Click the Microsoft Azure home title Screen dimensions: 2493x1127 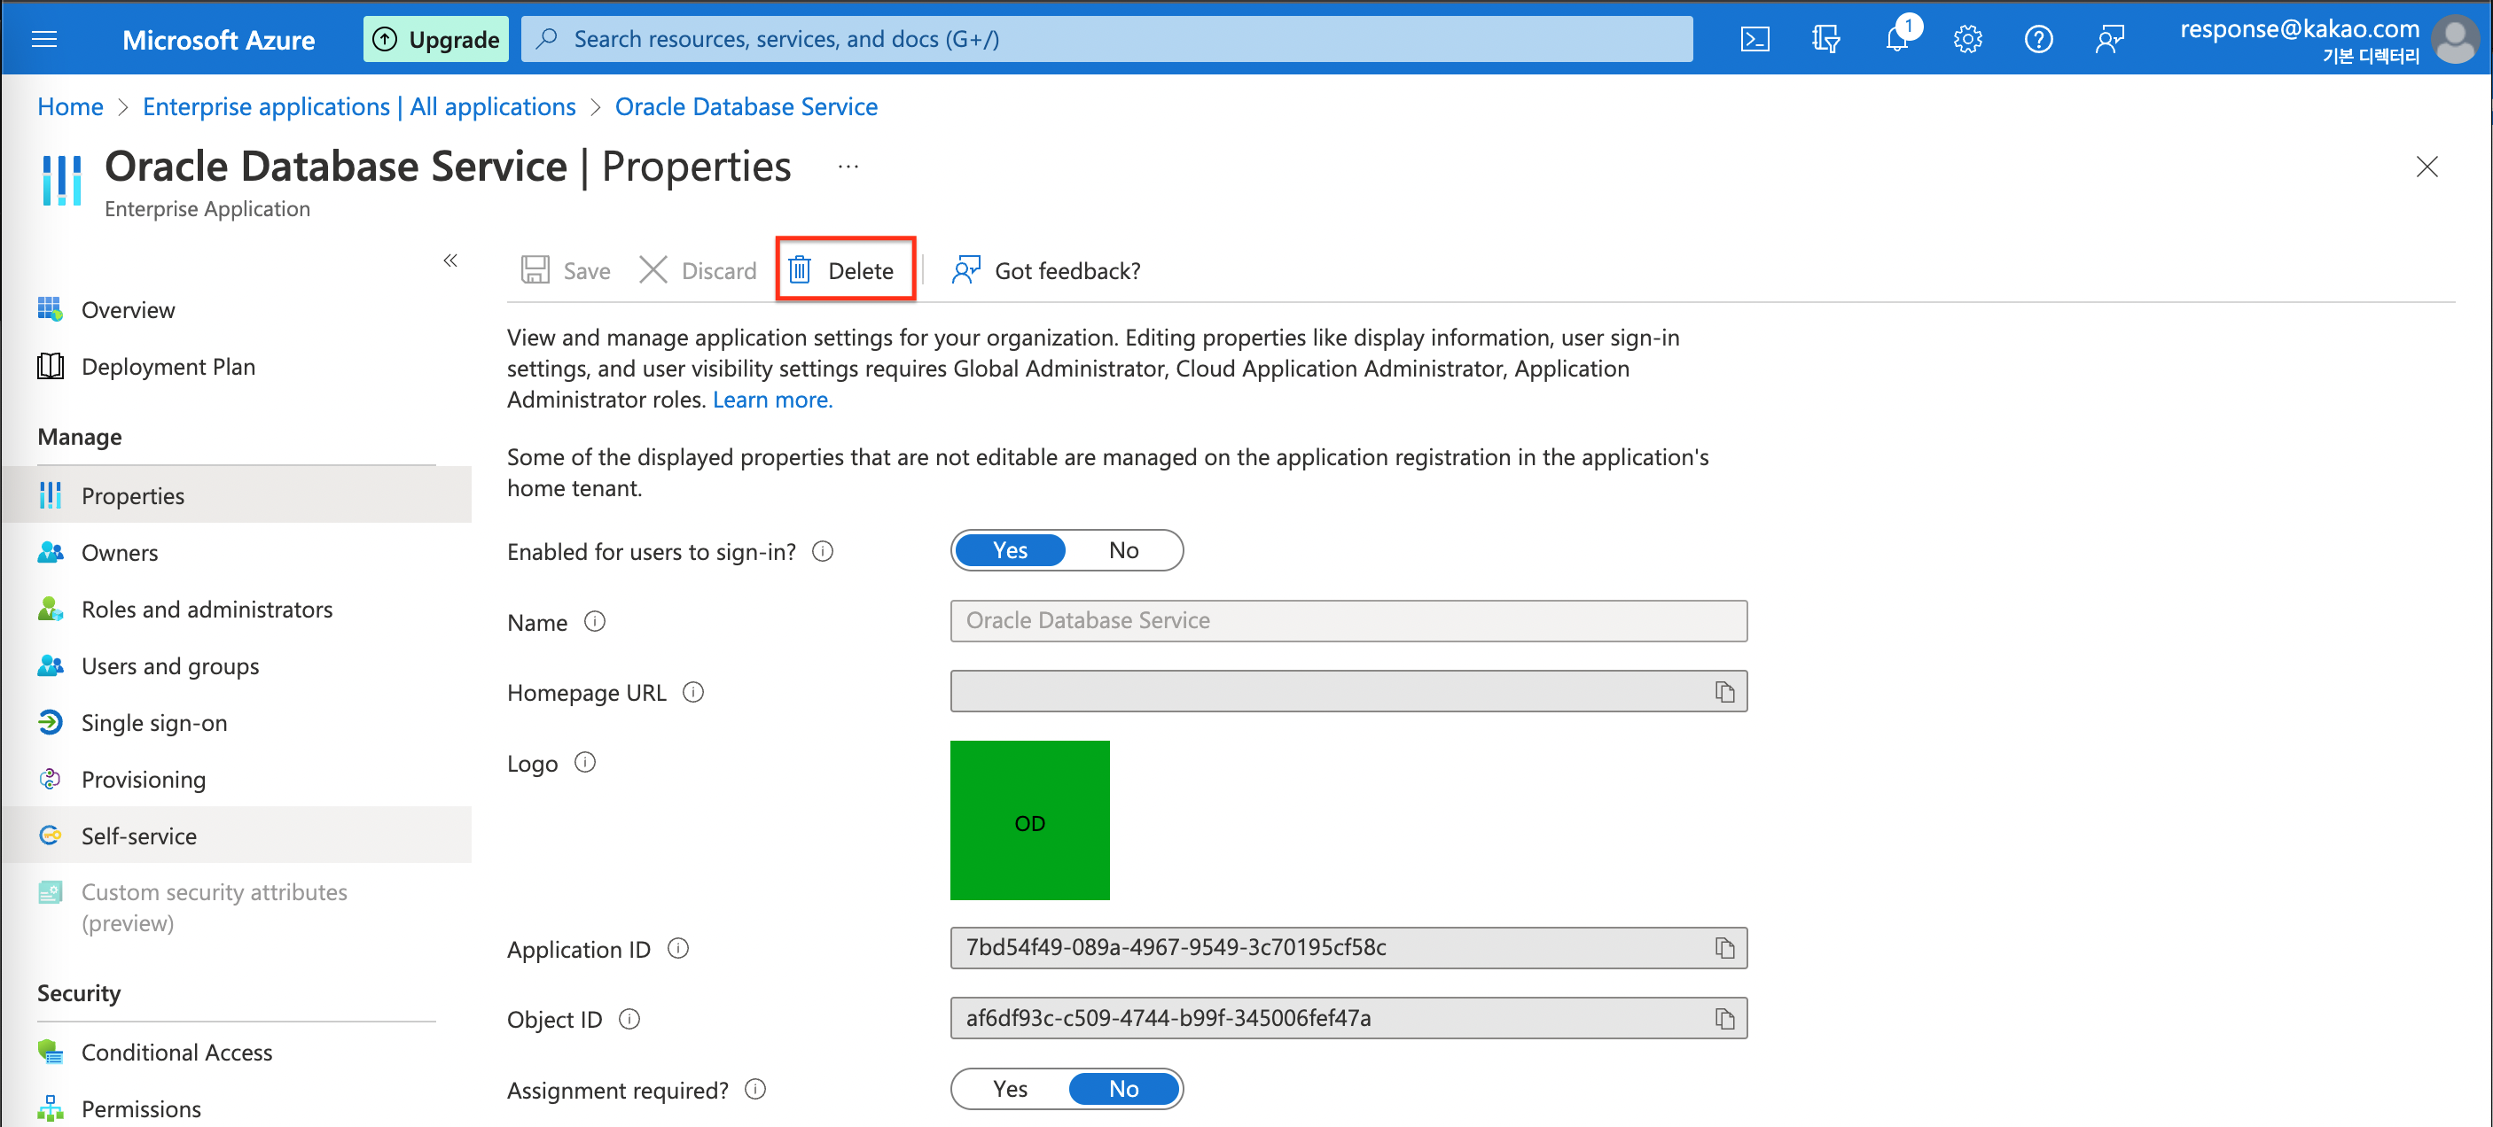(x=219, y=40)
